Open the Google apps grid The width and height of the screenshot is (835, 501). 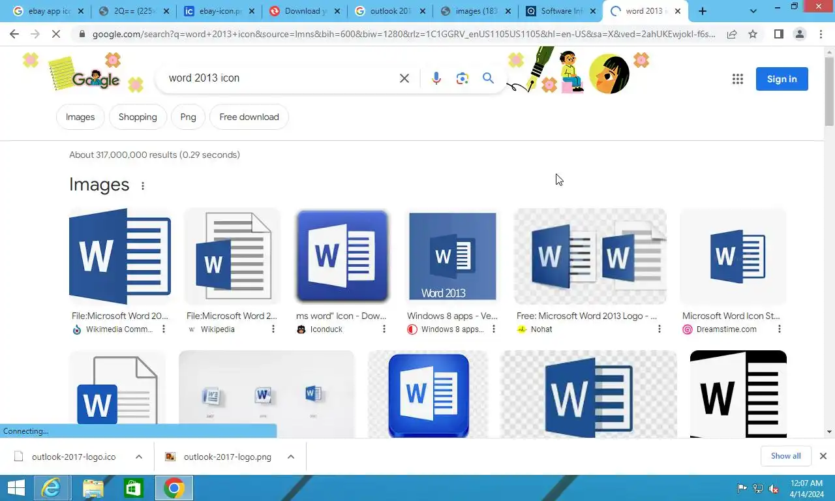[738, 79]
